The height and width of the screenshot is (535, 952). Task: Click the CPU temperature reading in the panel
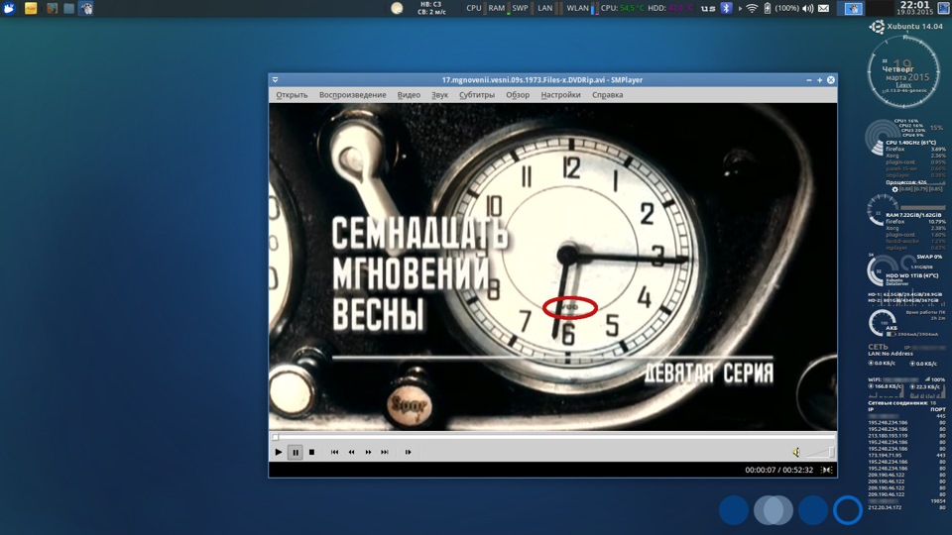(623, 8)
